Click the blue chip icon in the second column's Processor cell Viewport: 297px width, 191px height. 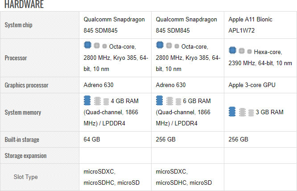coord(160,46)
